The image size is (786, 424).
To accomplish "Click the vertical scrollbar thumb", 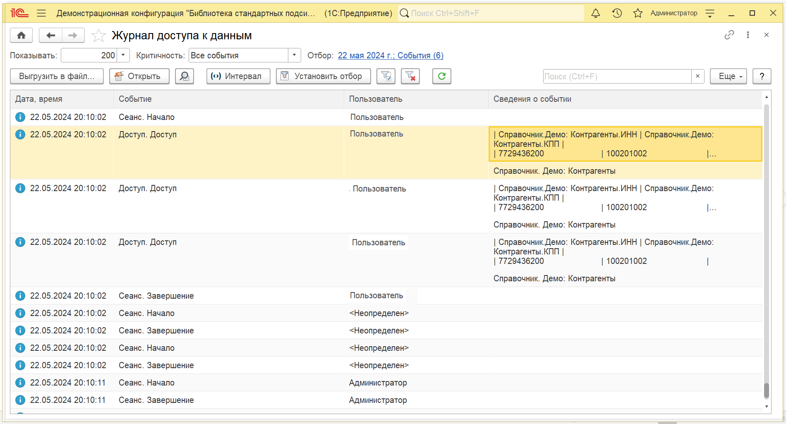I will pos(767,390).
